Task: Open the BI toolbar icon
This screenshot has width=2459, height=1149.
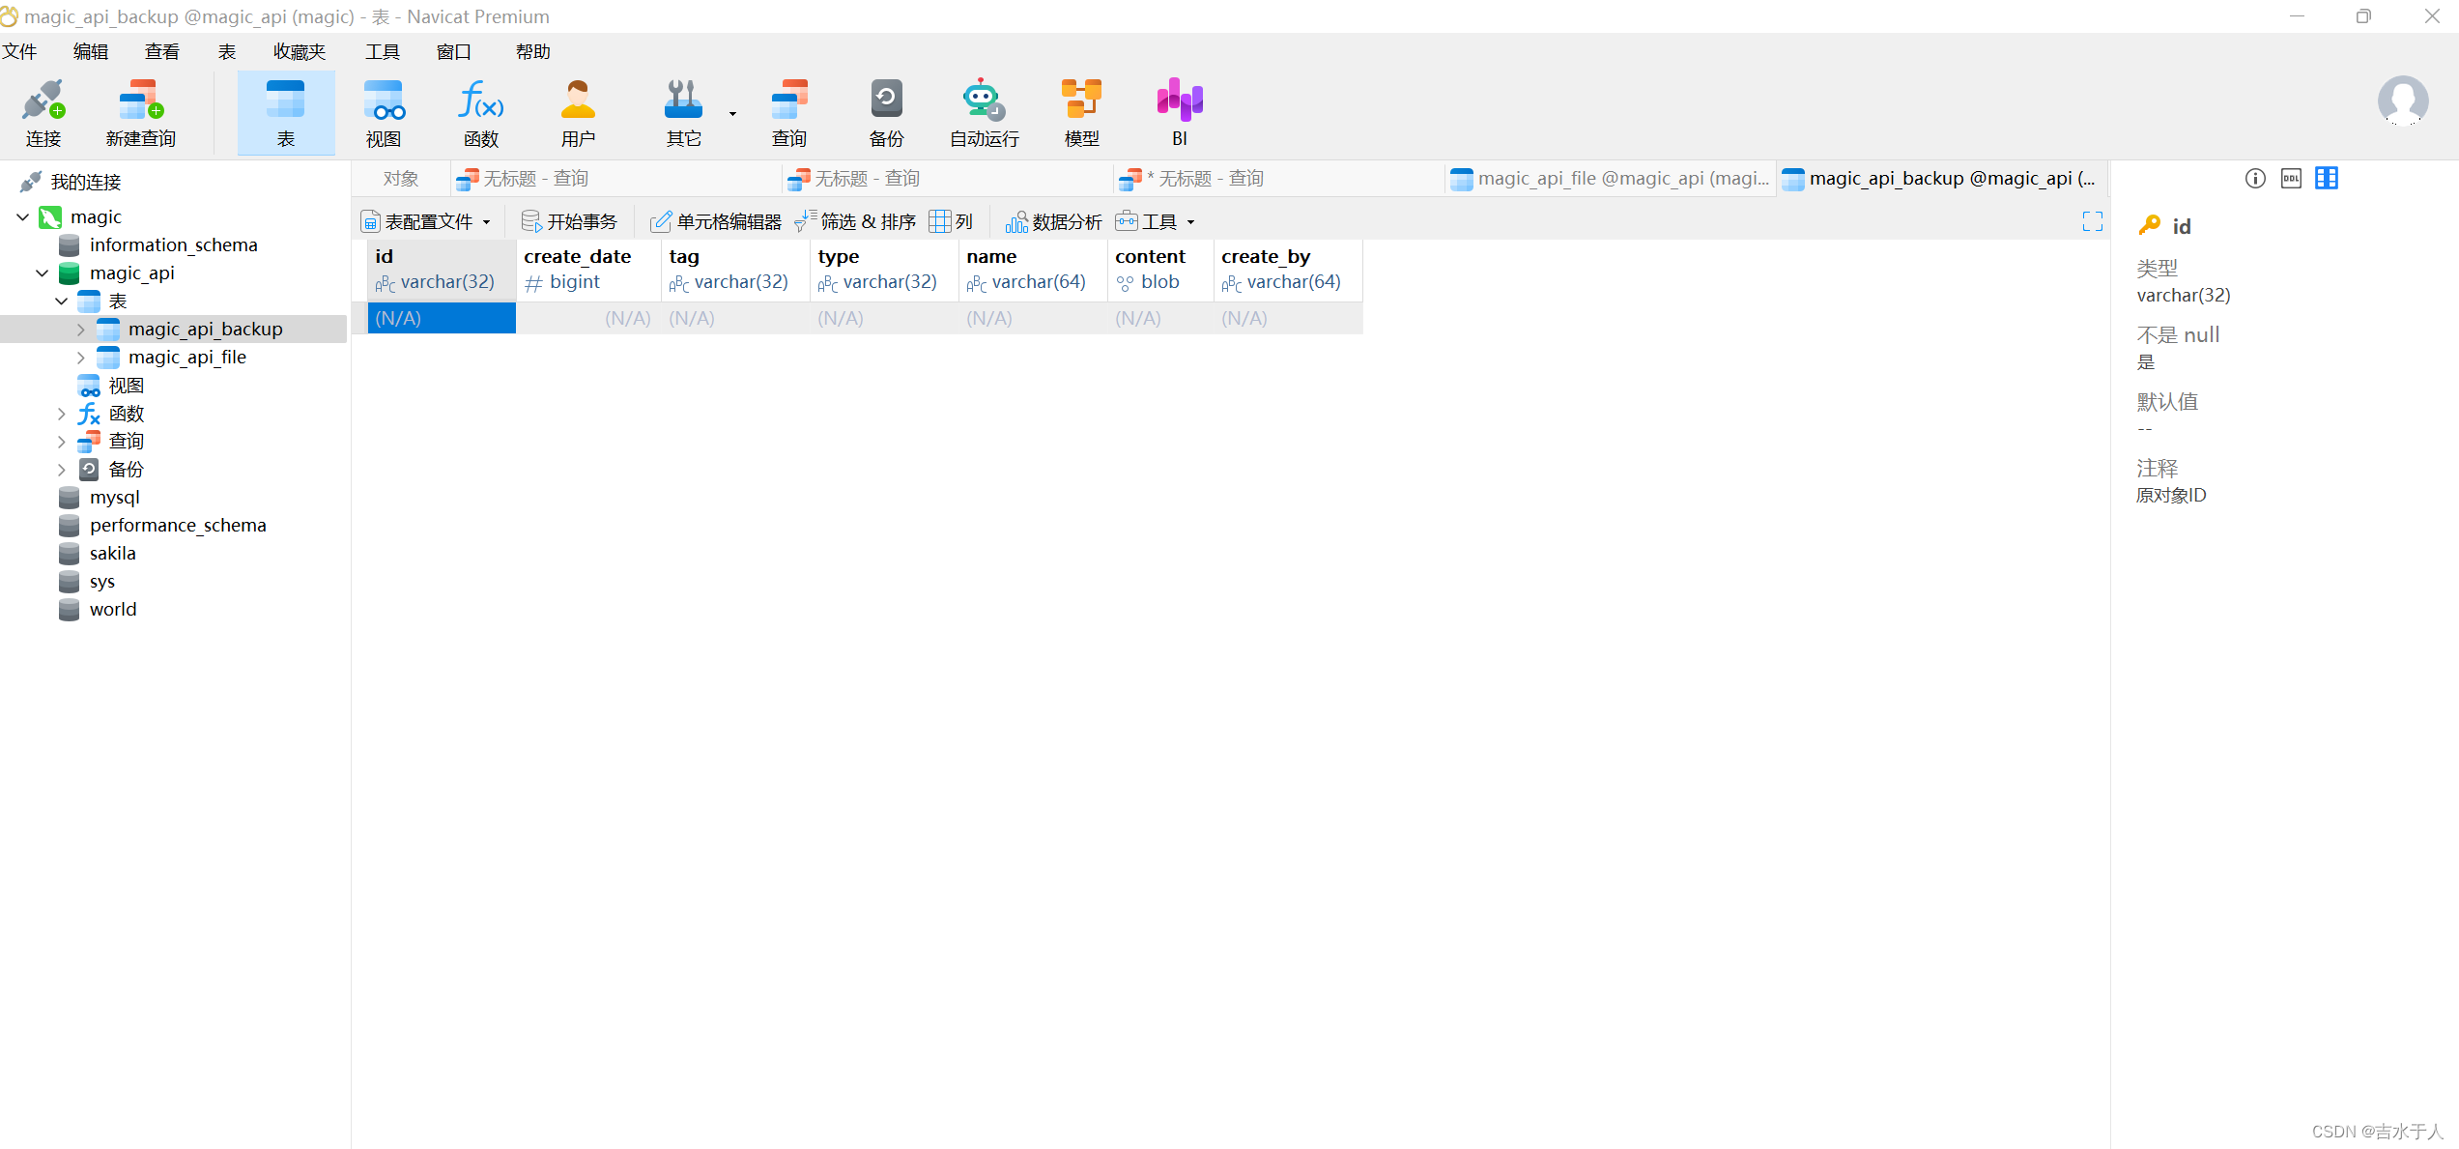Action: (x=1179, y=101)
